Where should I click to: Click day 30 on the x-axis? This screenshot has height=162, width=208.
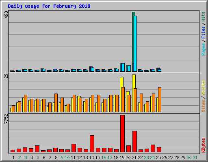pos(189,158)
